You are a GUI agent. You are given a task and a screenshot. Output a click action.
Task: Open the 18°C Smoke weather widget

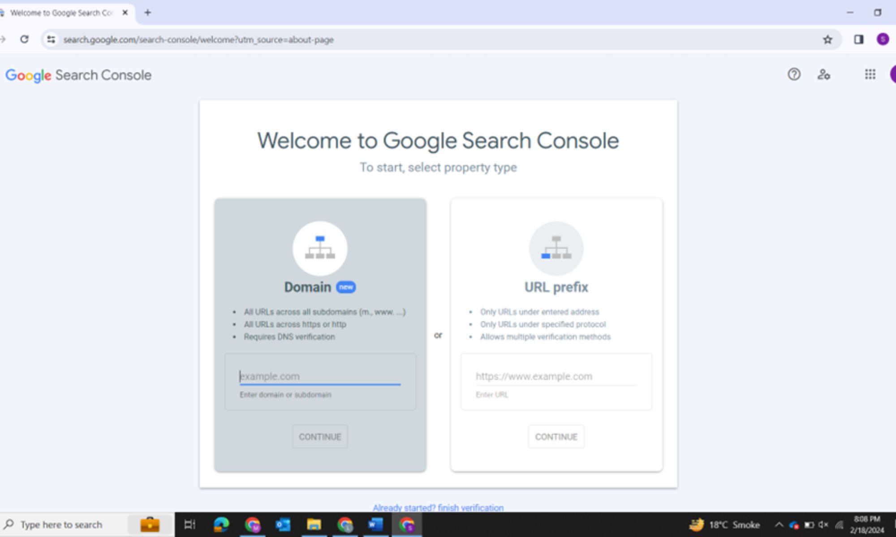coord(724,524)
